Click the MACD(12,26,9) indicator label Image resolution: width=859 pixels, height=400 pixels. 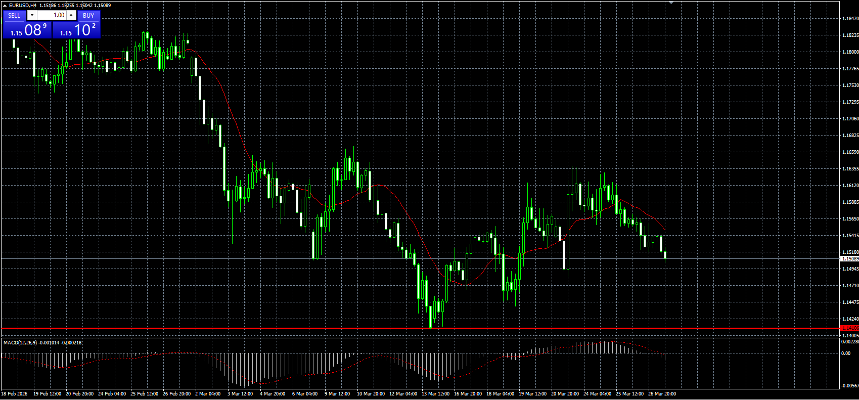(20, 343)
